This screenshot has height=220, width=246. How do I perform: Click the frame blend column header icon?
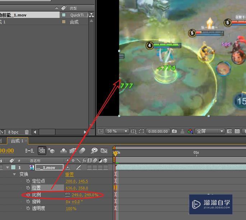(x=89, y=160)
